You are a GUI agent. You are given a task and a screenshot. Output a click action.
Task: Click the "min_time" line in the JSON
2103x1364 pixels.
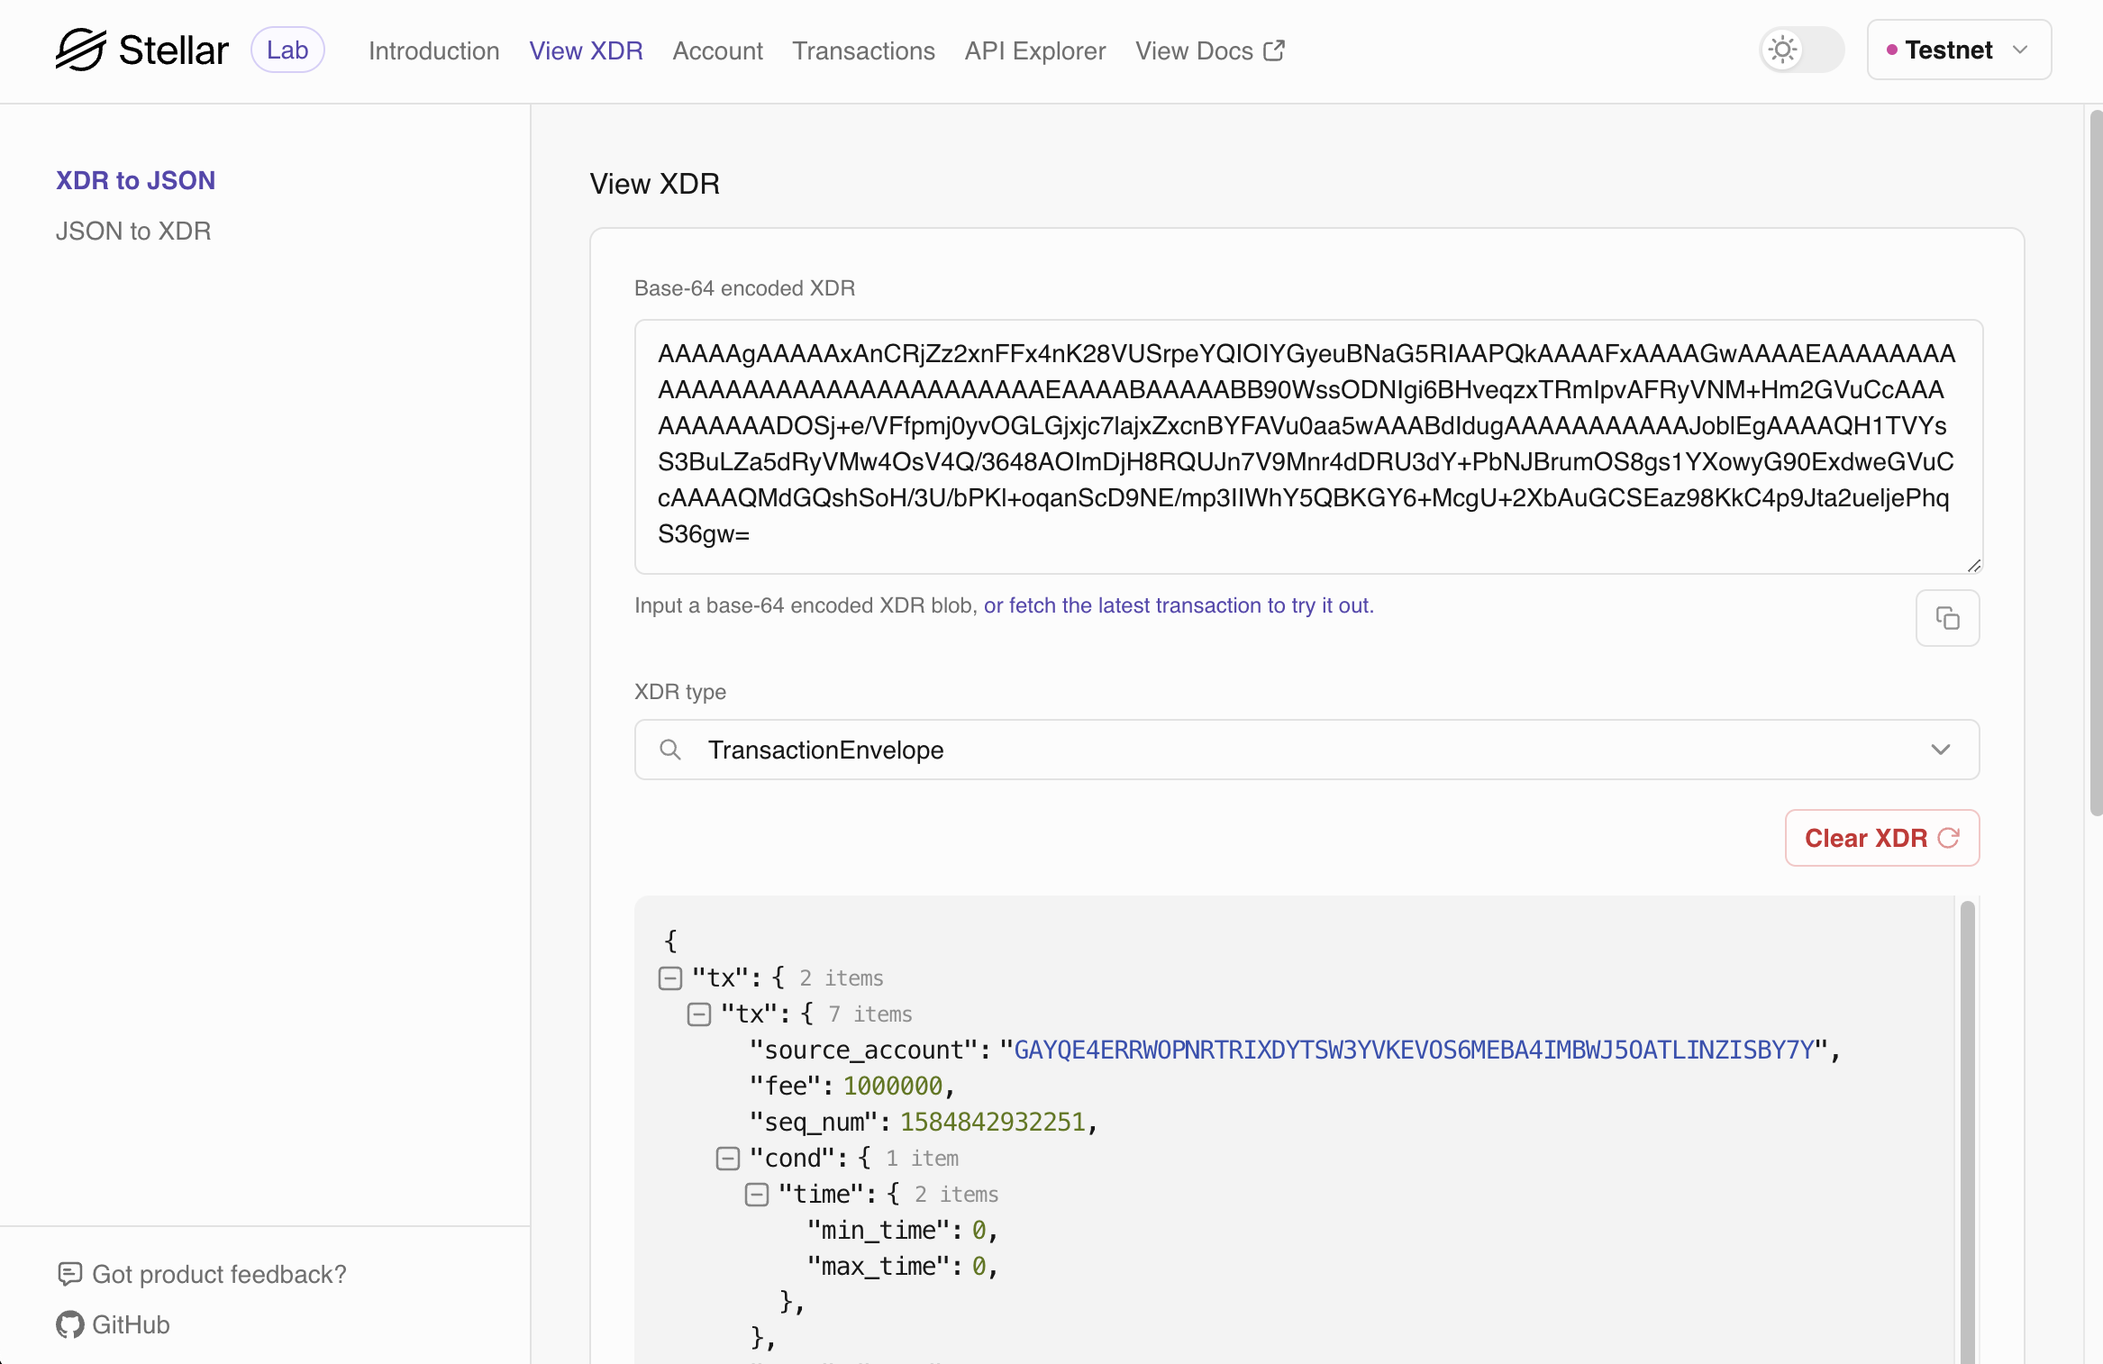[903, 1231]
